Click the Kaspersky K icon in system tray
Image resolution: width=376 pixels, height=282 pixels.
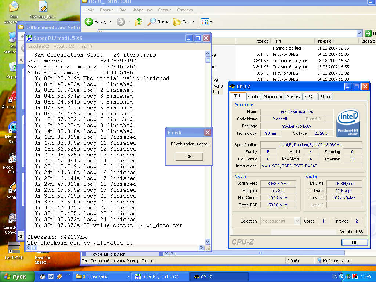(355, 276)
